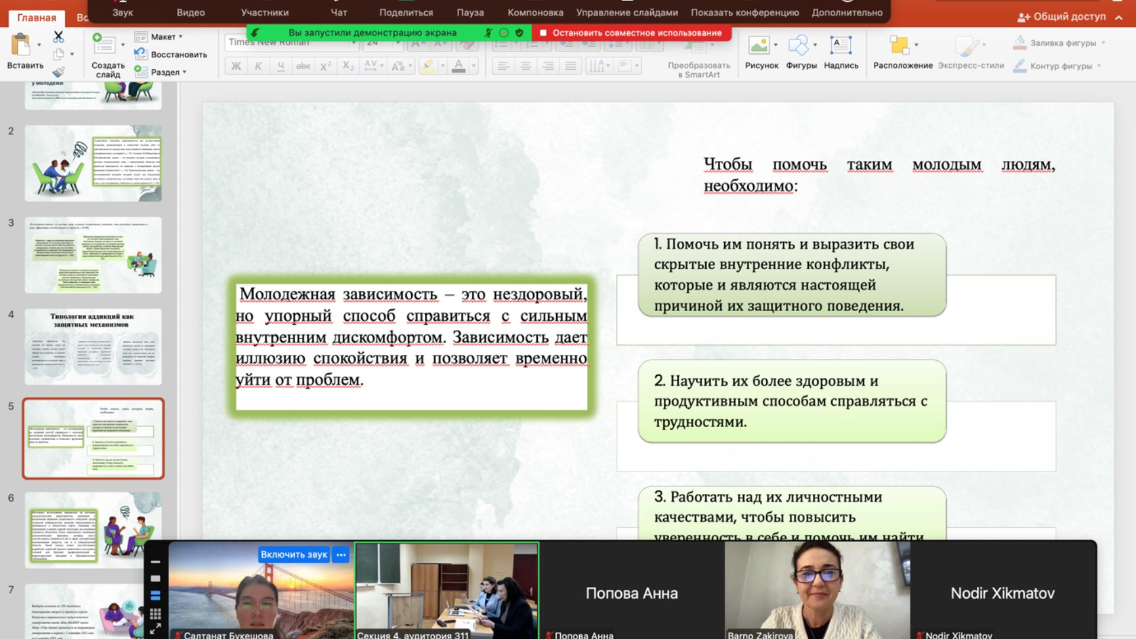Open the Макет layout dropdown
Image resolution: width=1136 pixels, height=639 pixels.
(x=163, y=37)
